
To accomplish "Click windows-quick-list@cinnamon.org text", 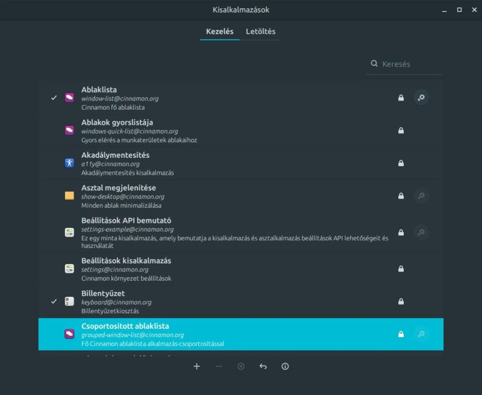I will (130, 131).
